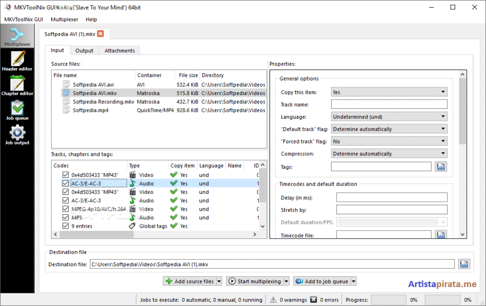Open the Chapter editor

(18, 85)
